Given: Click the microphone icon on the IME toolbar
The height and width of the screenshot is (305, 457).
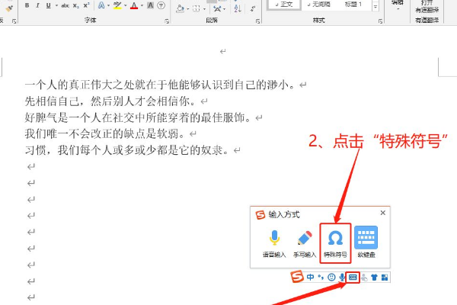Looking at the screenshot, I should click(342, 277).
